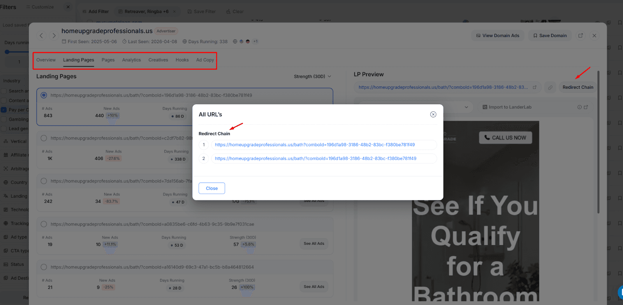This screenshot has width=623, height=305.
Task: Close the Filters sidebar with X
Action: coord(68,7)
